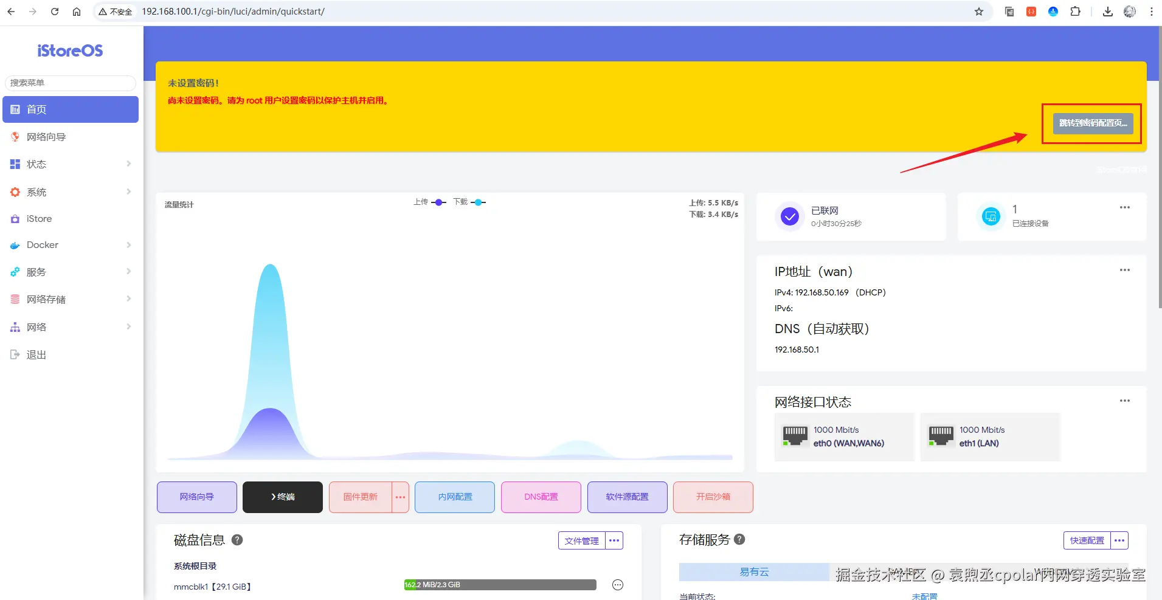Open the browser profile avatar
This screenshot has height=600, width=1162.
pyautogui.click(x=1130, y=12)
